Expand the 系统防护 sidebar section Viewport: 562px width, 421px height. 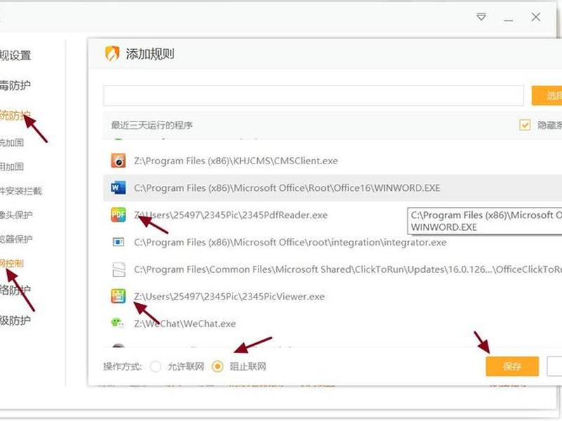point(15,115)
